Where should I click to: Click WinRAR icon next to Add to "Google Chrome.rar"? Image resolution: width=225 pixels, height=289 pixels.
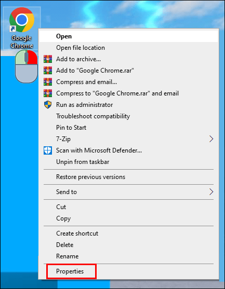[x=48, y=71]
